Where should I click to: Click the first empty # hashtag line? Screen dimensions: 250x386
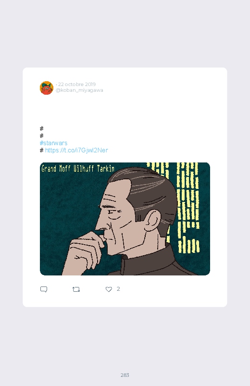click(42, 128)
